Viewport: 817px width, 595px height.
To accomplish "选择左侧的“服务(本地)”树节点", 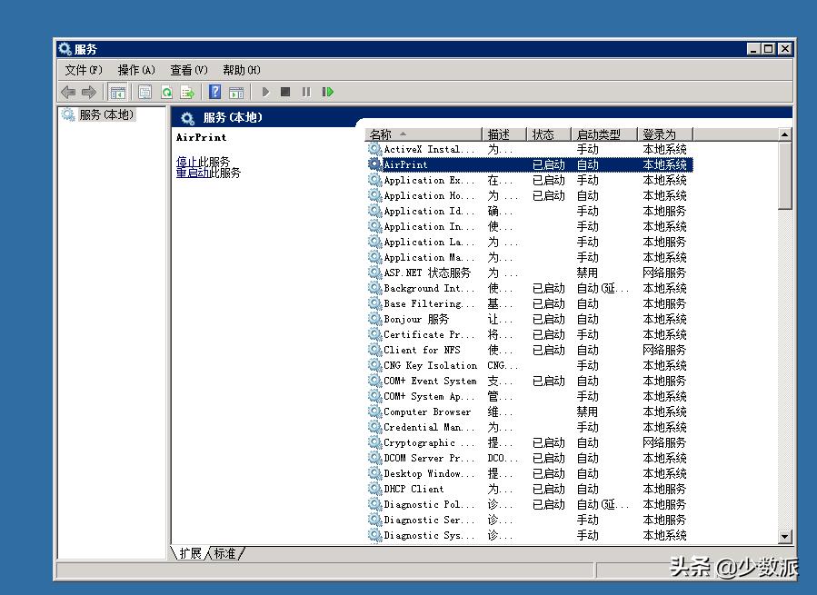I will pos(105,115).
